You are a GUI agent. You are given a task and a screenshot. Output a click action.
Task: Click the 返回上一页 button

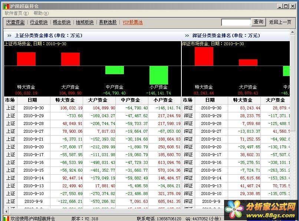(280, 22)
